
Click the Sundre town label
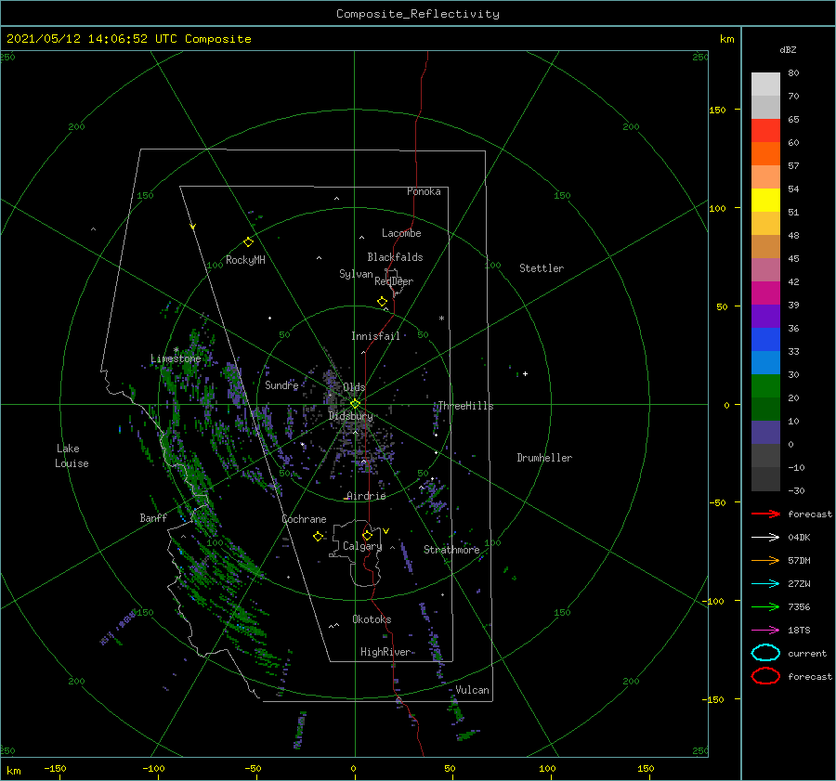[x=282, y=384]
